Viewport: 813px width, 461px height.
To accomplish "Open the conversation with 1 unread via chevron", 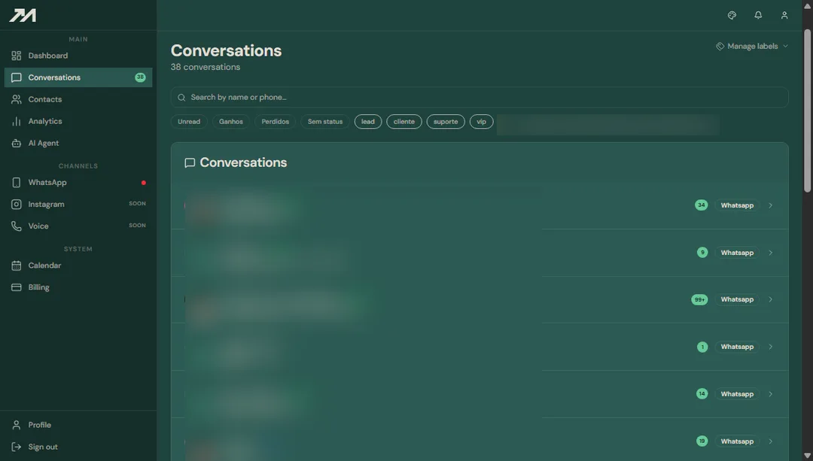I will [x=771, y=347].
